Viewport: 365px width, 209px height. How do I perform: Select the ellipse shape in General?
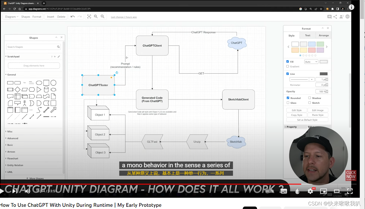39,83
